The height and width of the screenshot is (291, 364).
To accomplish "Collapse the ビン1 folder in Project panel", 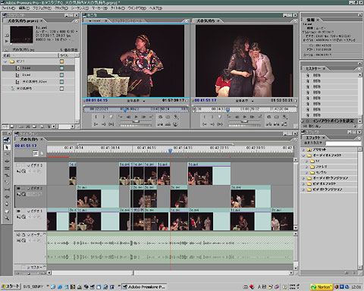I will 5,61.
